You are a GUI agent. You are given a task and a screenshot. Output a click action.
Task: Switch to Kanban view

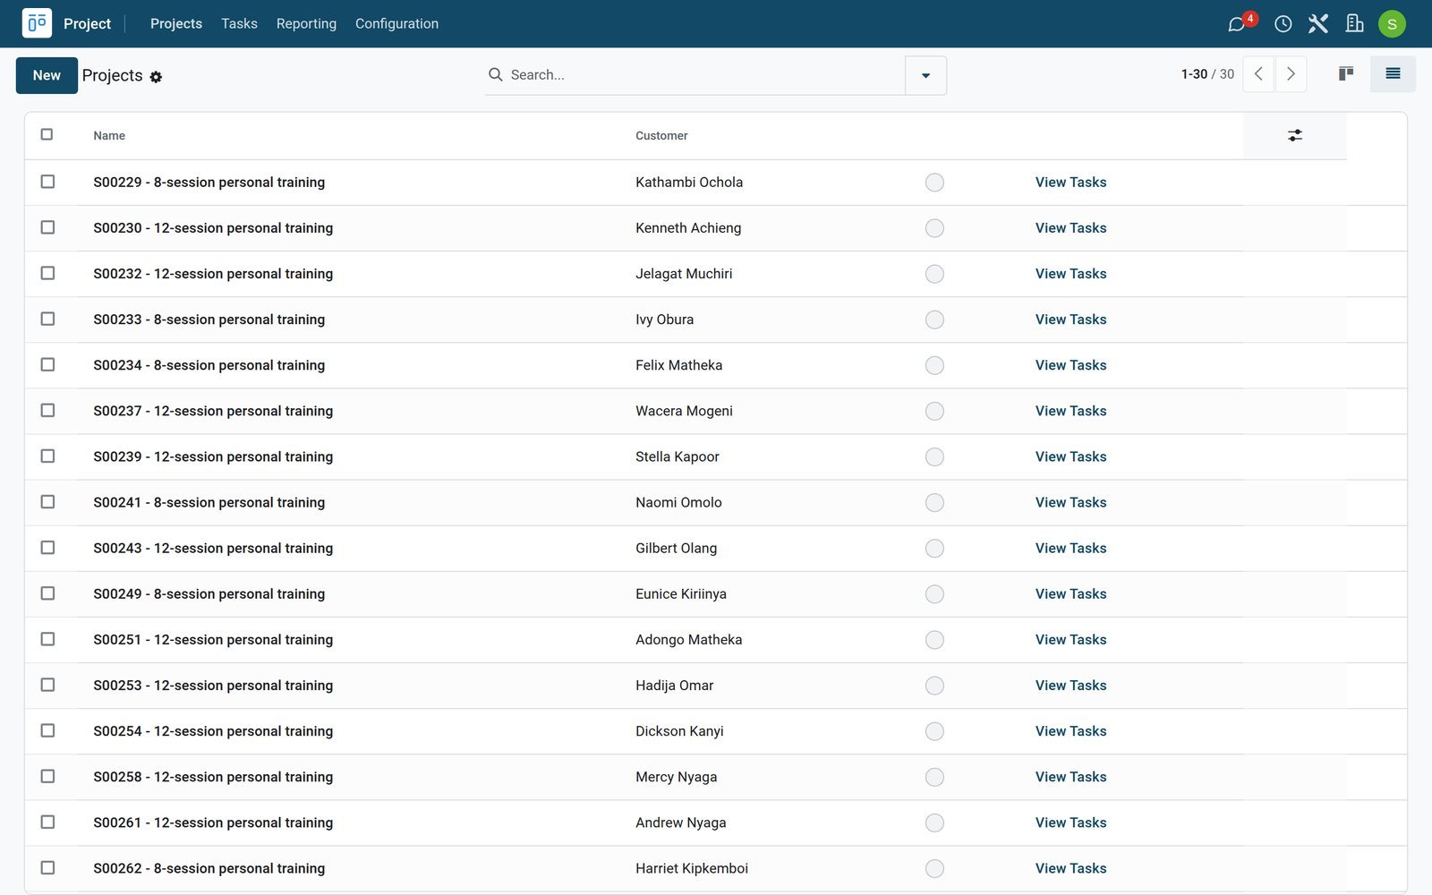coord(1345,74)
